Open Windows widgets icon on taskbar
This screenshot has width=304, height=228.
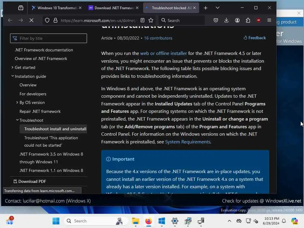coord(10,221)
